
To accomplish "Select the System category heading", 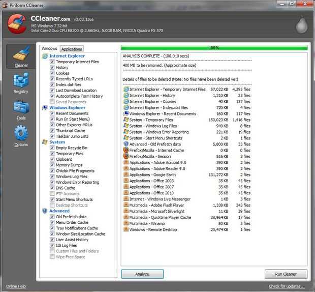I will pos(57,142).
